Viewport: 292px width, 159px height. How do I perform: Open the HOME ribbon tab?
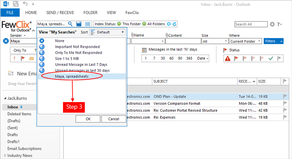click(x=31, y=13)
